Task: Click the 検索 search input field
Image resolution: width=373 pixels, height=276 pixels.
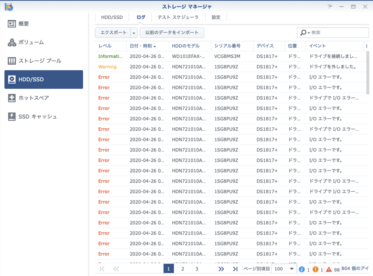Action: (x=339, y=33)
